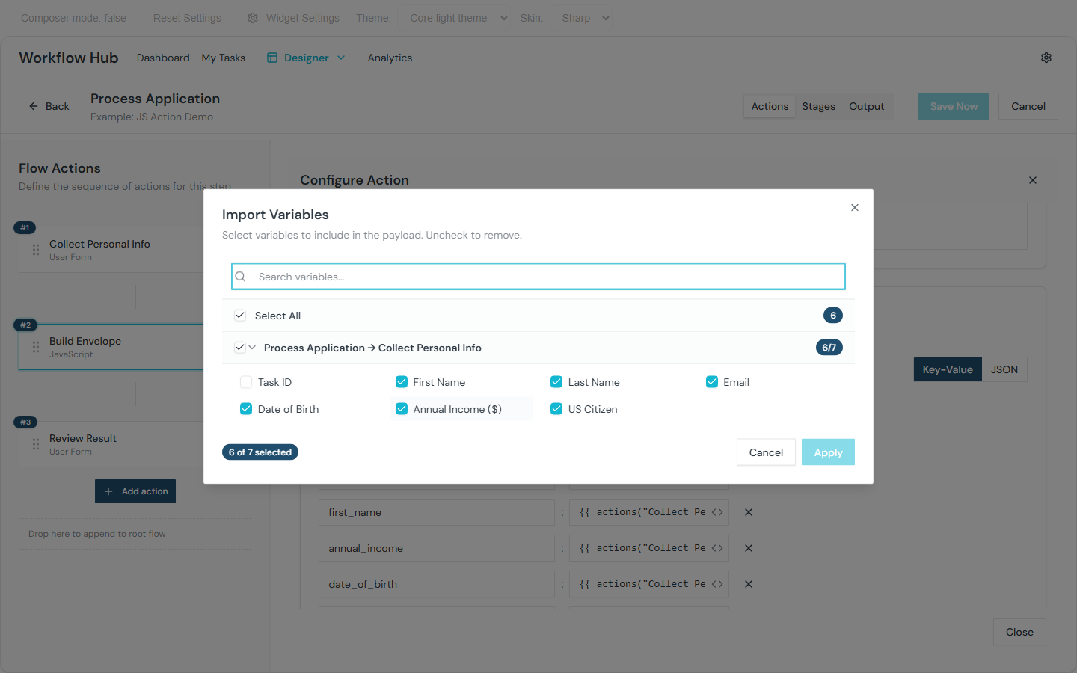
Task: Uncheck the Last Name variable
Action: tap(556, 382)
